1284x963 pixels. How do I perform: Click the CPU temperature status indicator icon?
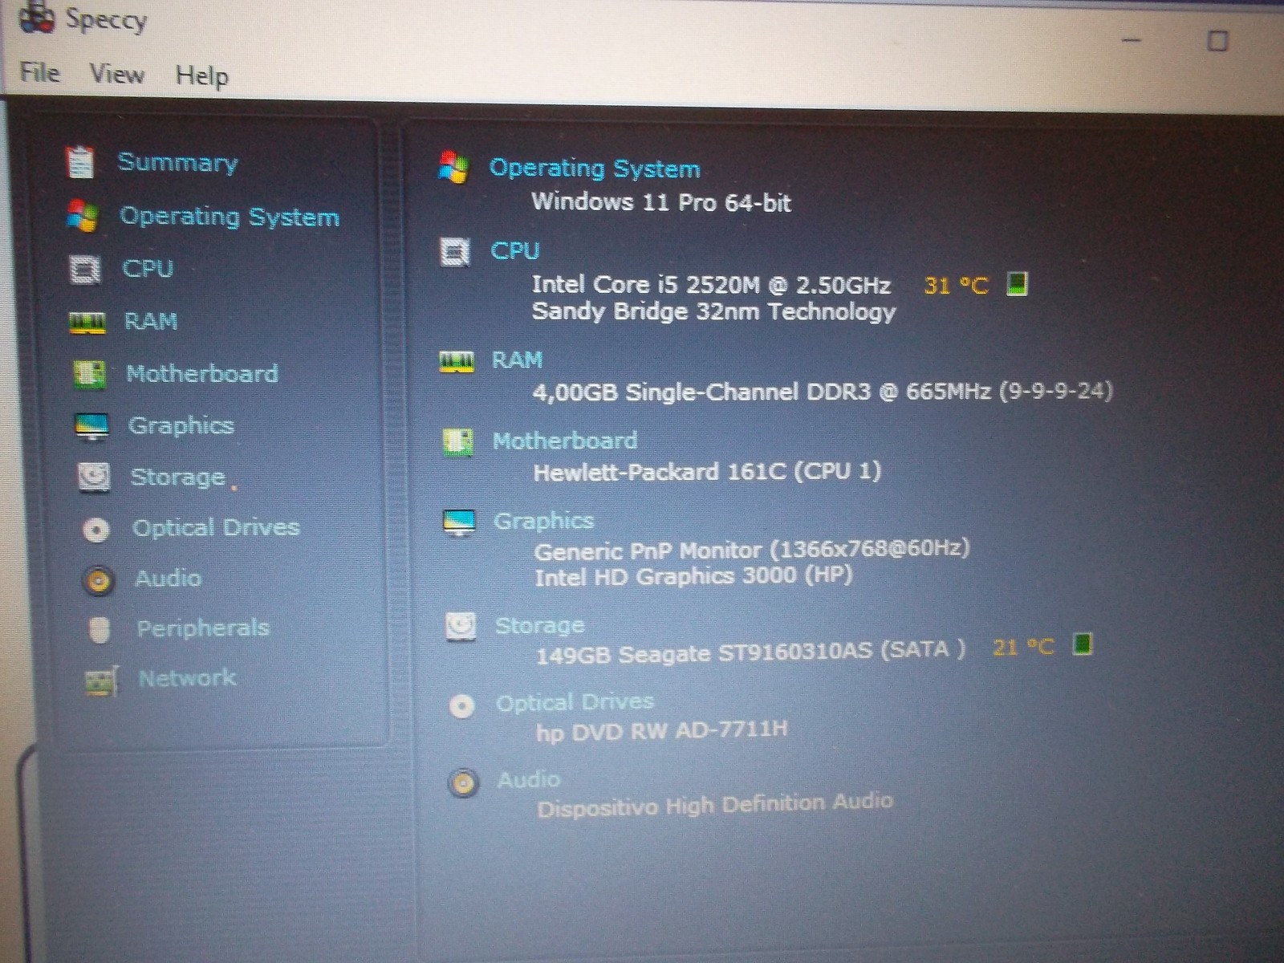(x=1017, y=283)
